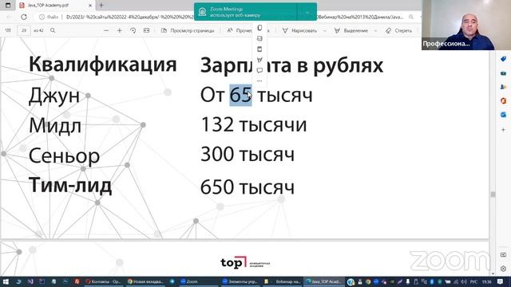Open Контакты Opera taskbar window

click(103, 281)
